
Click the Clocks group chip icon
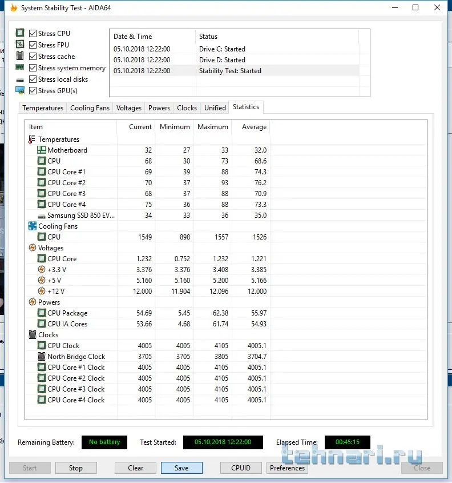coord(33,334)
